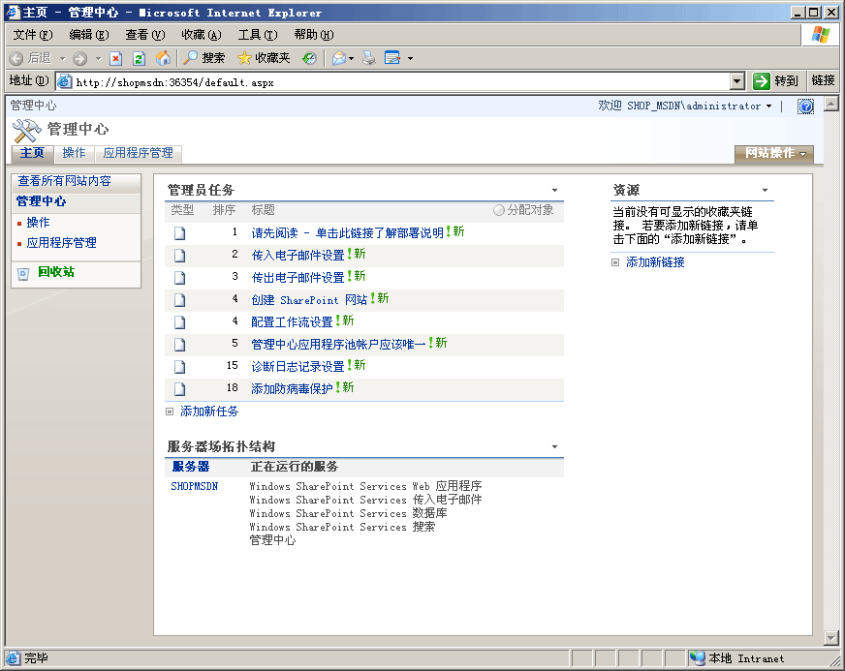The image size is (845, 671).
Task: Open the 收藏夹 star toolbar button
Action: [264, 58]
